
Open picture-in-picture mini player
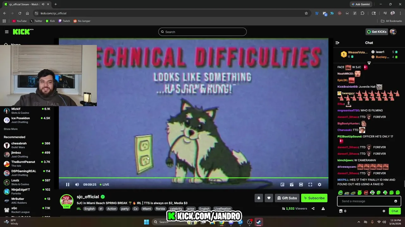282,184
